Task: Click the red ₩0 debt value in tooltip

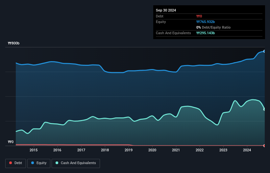Action: click(x=199, y=16)
